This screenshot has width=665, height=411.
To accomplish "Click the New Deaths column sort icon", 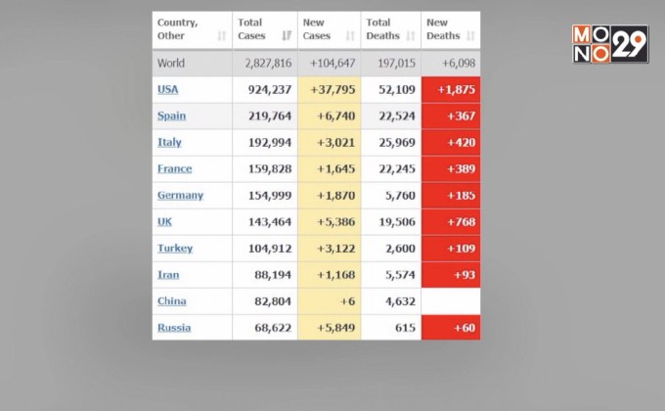I will 471,36.
